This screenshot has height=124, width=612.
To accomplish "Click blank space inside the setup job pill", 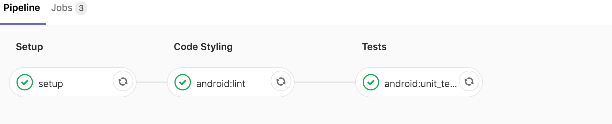I will coord(88,82).
